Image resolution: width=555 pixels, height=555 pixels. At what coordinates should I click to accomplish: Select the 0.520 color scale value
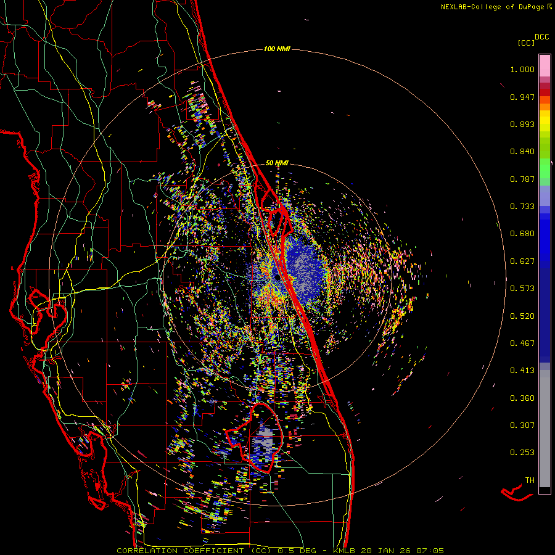pos(522,316)
